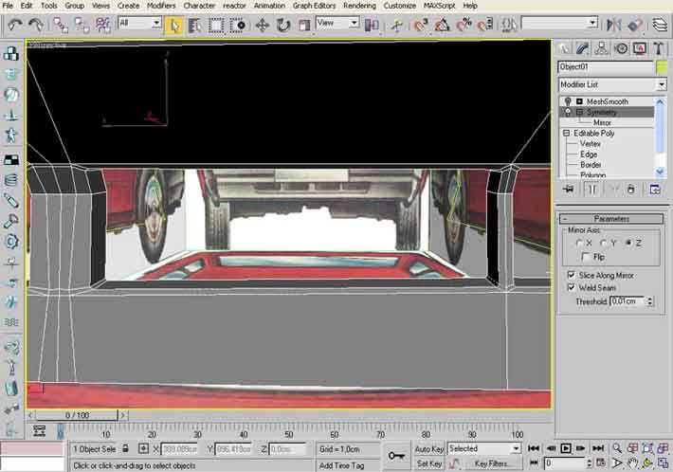
Task: Click the Undo arrow in the toolbar
Action: (x=14, y=25)
